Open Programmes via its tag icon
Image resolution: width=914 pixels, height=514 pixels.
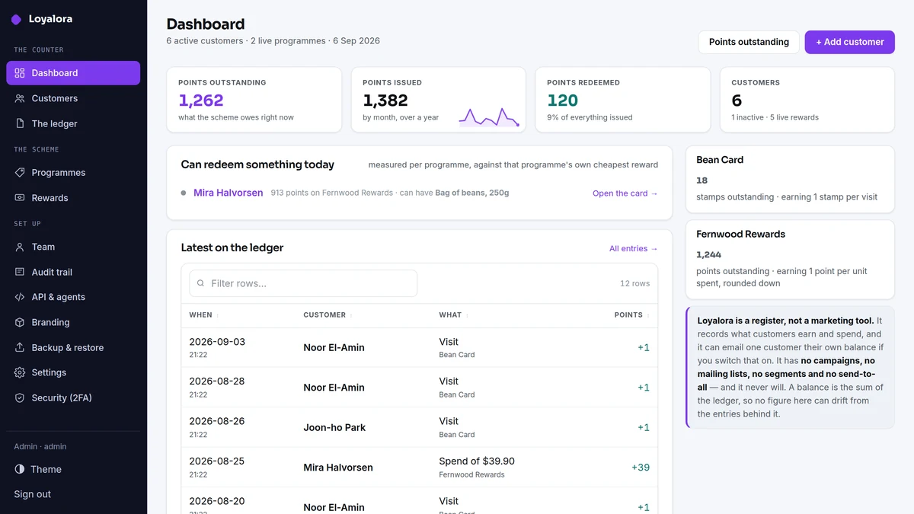pos(20,173)
